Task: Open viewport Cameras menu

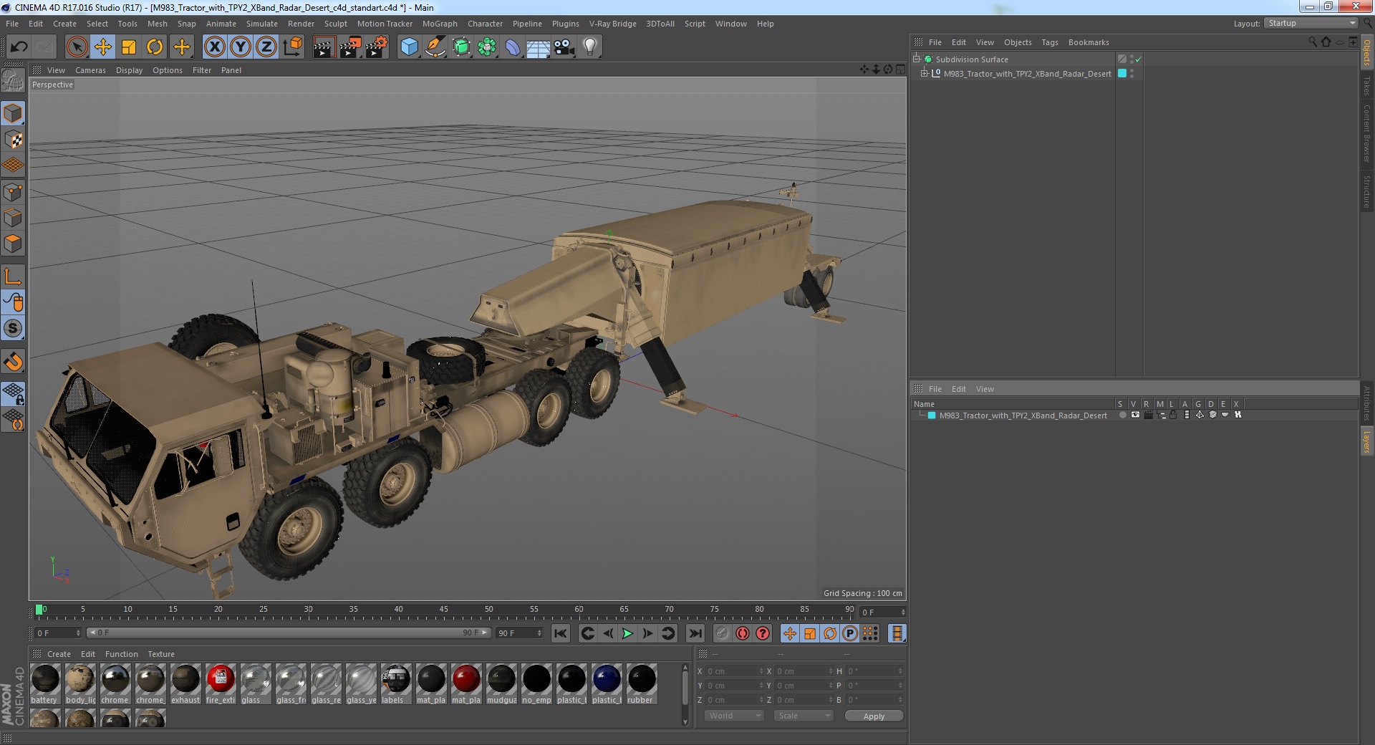Action: click(x=90, y=70)
